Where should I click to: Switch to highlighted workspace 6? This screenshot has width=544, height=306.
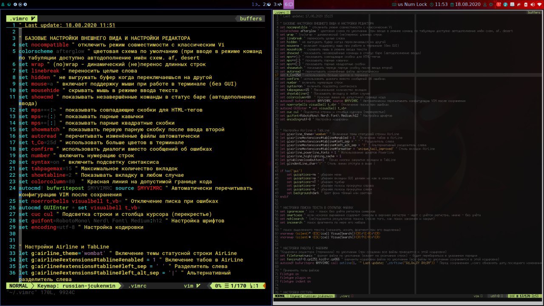pos(289,4)
